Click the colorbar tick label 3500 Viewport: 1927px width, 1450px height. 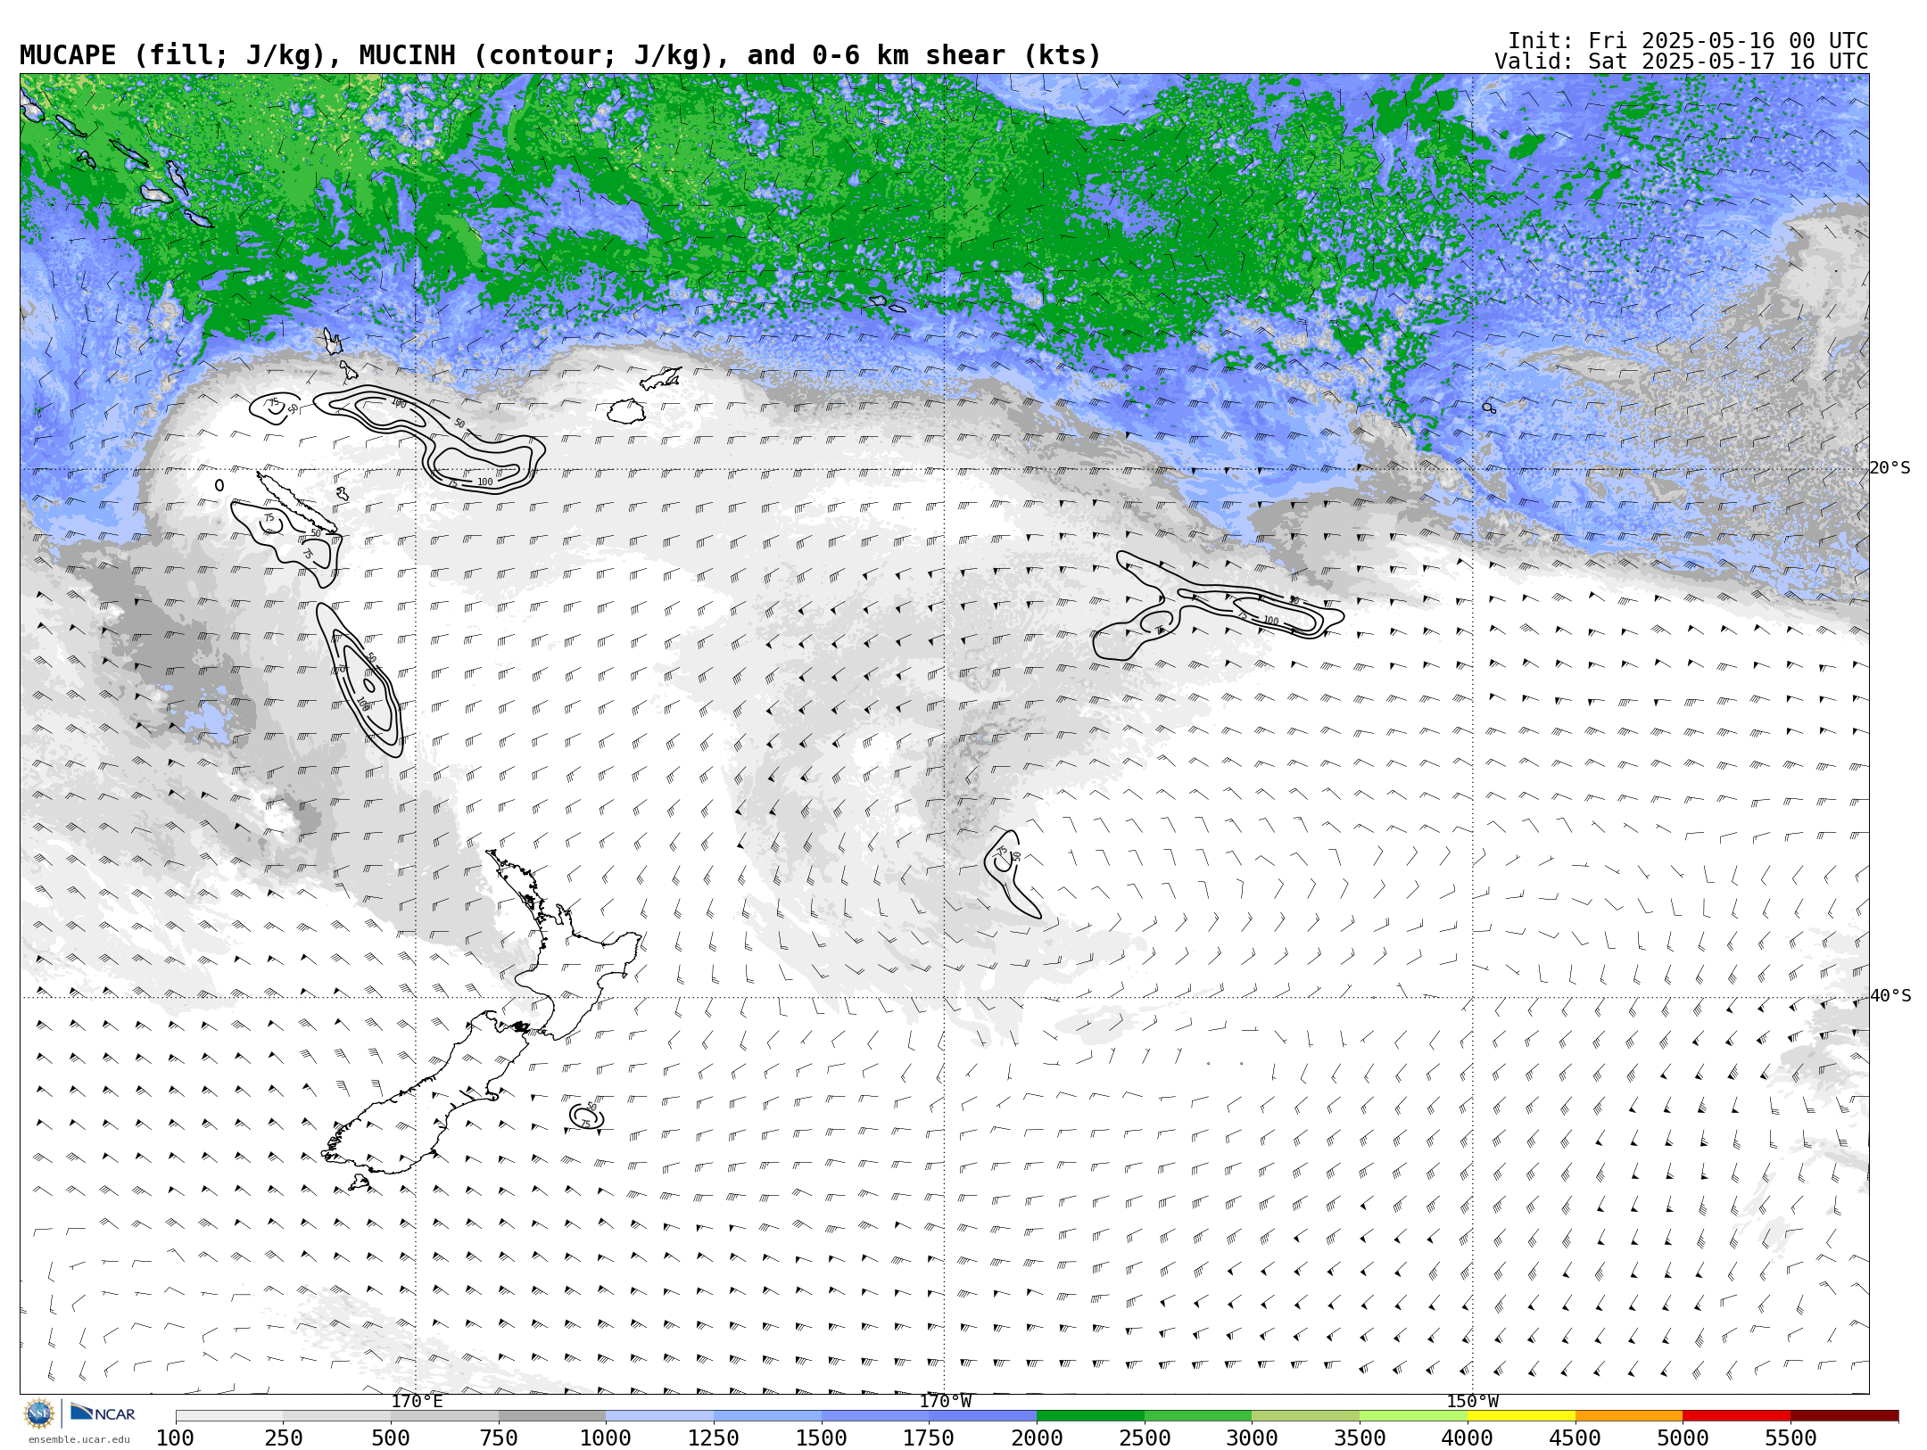(x=1360, y=1438)
